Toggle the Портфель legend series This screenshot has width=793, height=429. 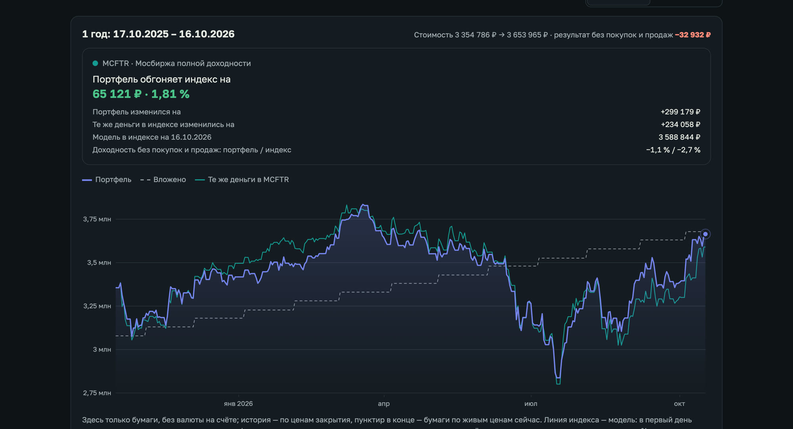tap(107, 179)
